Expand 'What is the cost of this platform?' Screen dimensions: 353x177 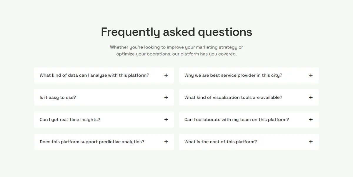pyautogui.click(x=249, y=142)
